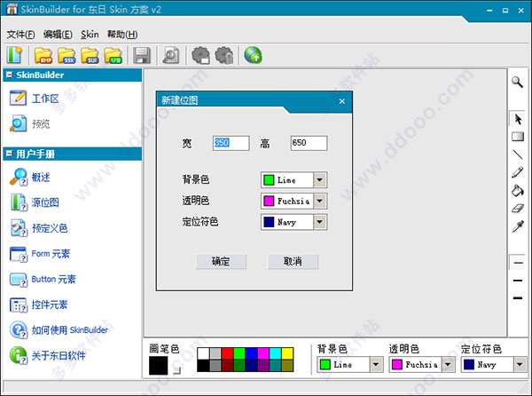Open the Skin menu
The image size is (532, 396).
(x=90, y=35)
